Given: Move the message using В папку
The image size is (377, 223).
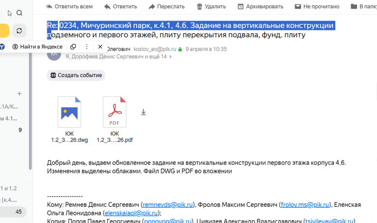Looking at the screenshot, I should (364, 6).
